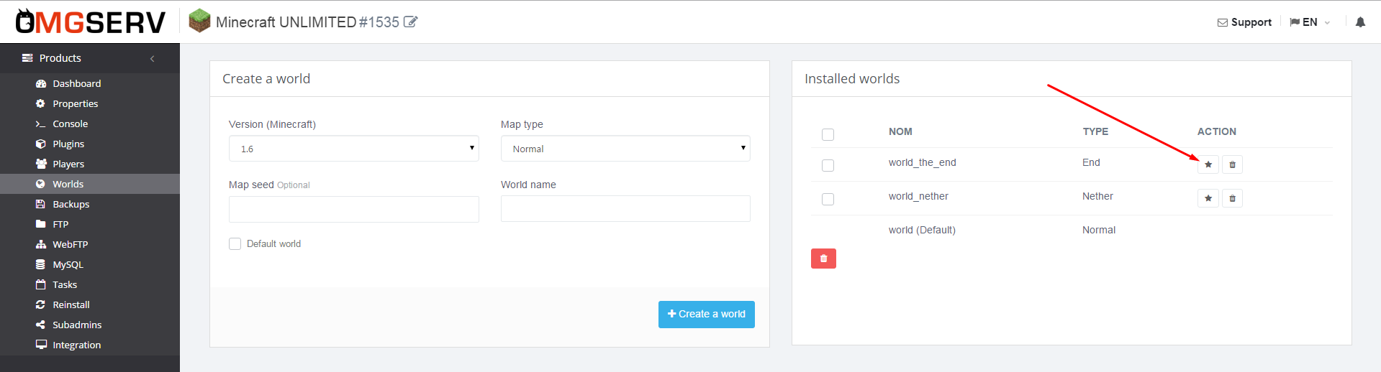Image resolution: width=1381 pixels, height=372 pixels.
Task: Set world_the_end as default with star
Action: coord(1208,164)
